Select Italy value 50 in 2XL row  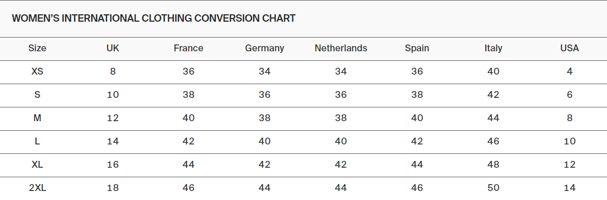[x=493, y=188]
